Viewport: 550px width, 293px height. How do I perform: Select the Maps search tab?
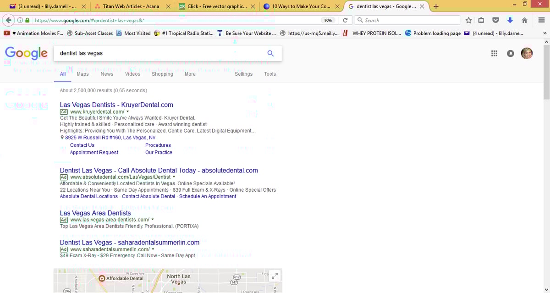coord(83,74)
